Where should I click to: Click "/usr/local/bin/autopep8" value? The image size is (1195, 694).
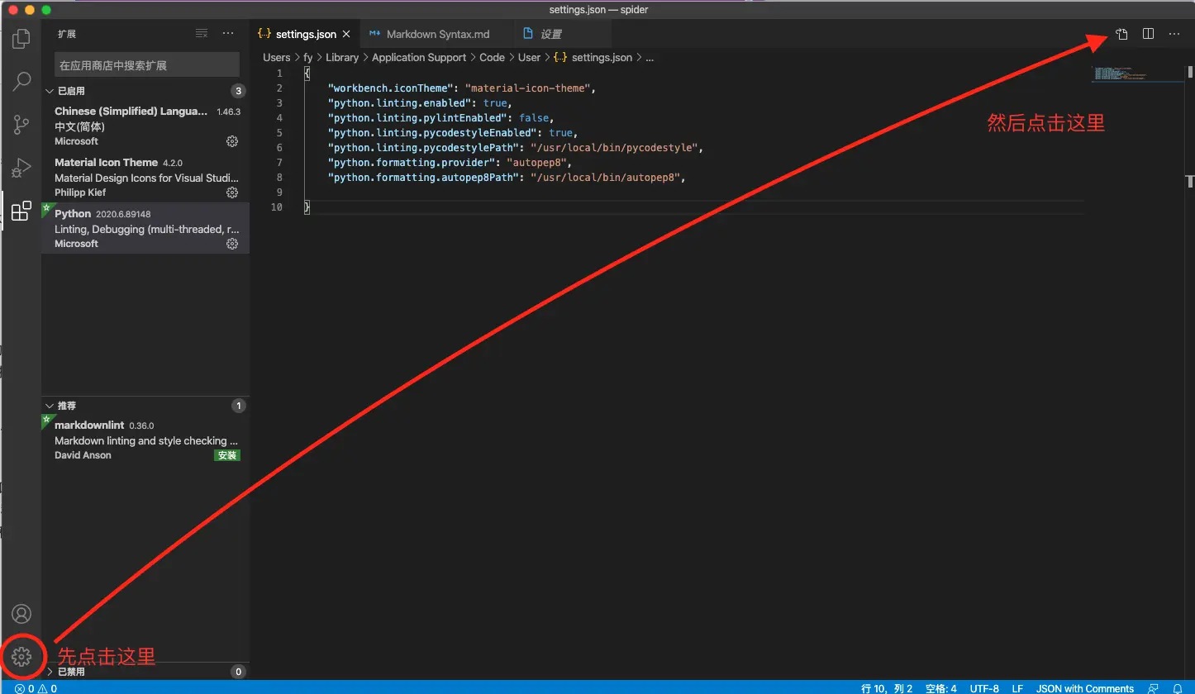pyautogui.click(x=606, y=178)
